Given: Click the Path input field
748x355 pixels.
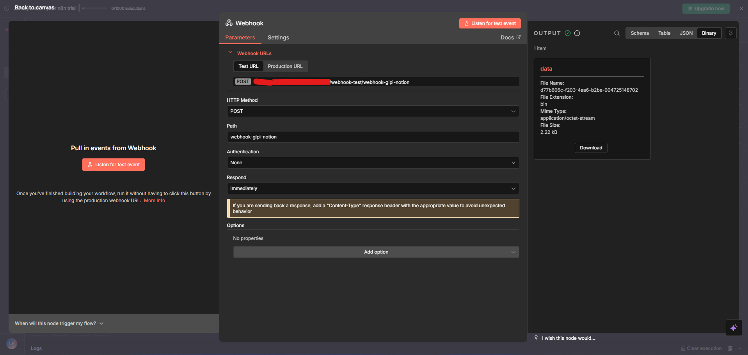Looking at the screenshot, I should (373, 137).
